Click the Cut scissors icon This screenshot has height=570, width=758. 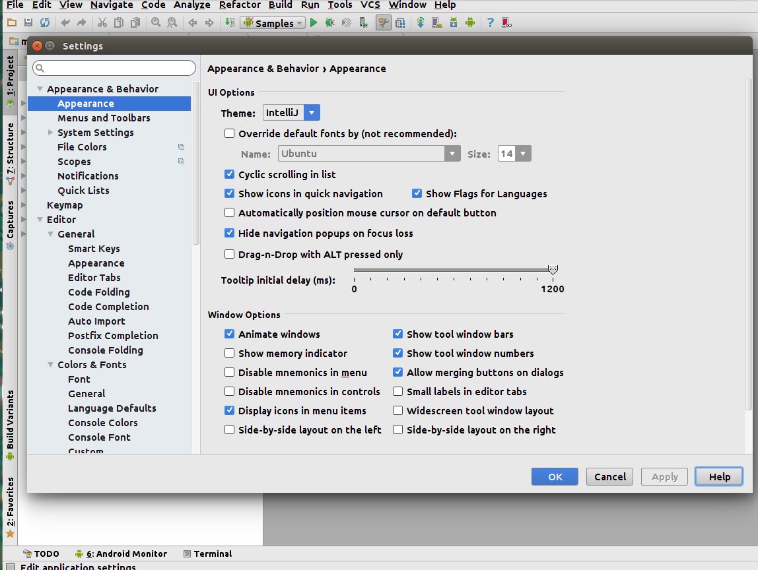coord(102,22)
